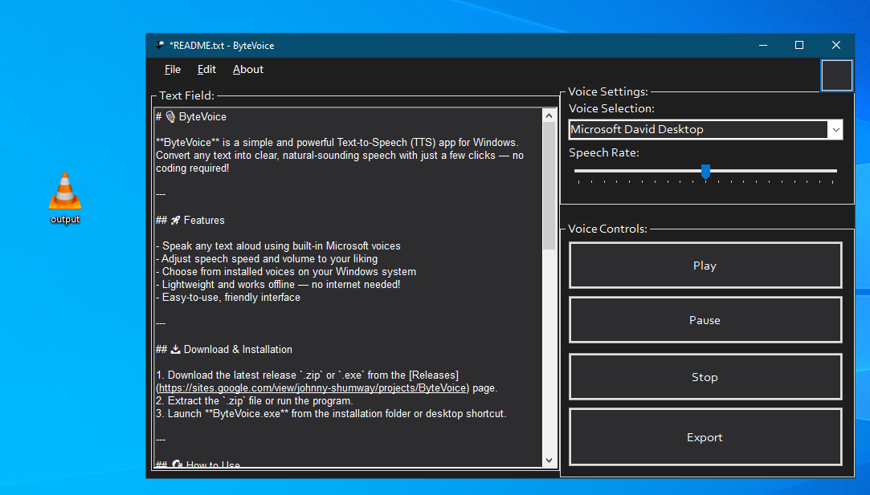Click the 'coding required!' line in text field

[x=193, y=168]
